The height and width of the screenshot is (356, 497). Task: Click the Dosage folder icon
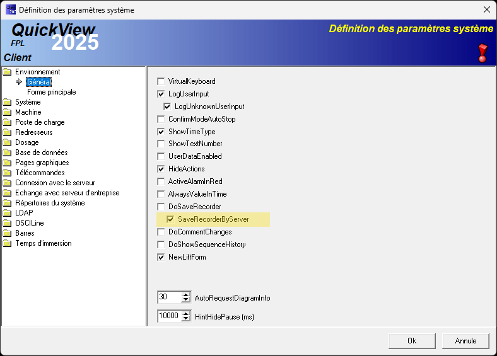7,142
